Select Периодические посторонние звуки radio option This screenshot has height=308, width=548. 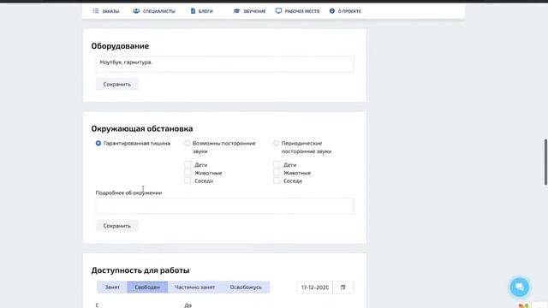click(276, 143)
